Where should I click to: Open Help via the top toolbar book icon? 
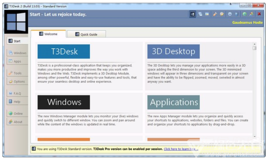(236, 14)
